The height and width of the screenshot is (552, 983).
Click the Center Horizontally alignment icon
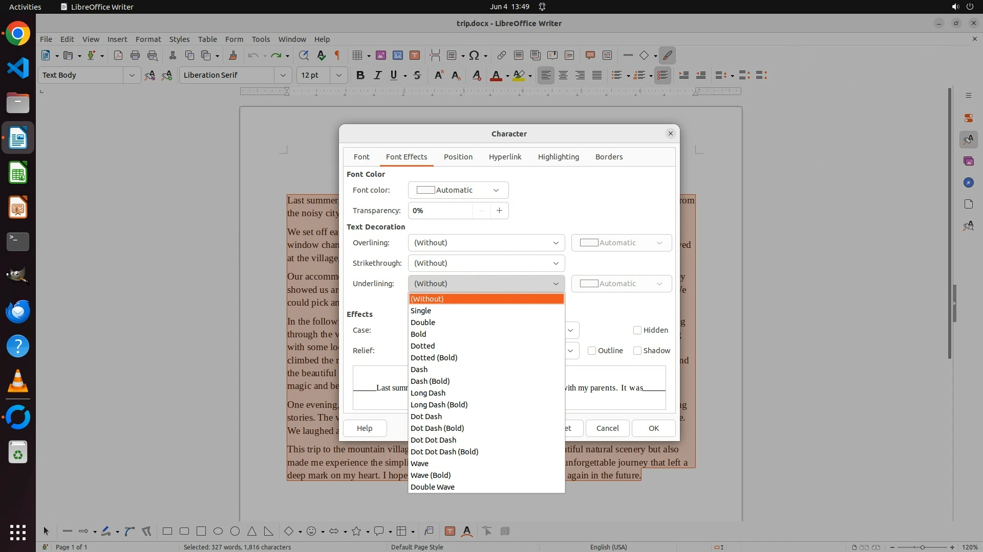tap(563, 75)
